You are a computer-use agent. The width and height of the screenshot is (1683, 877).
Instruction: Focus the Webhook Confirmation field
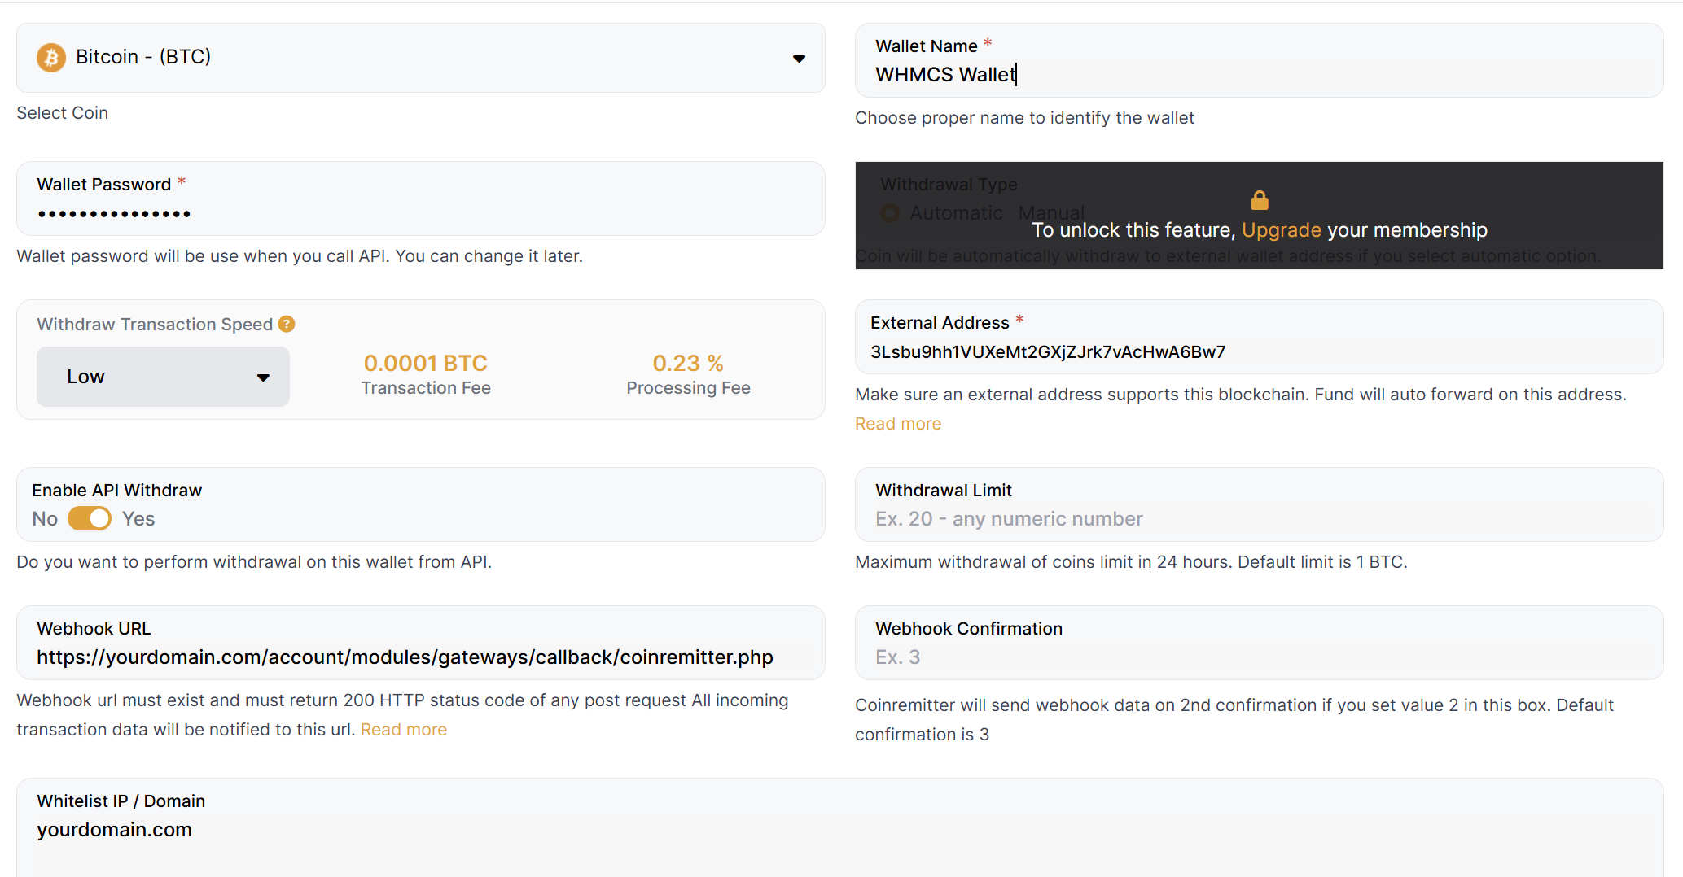coord(1258,657)
